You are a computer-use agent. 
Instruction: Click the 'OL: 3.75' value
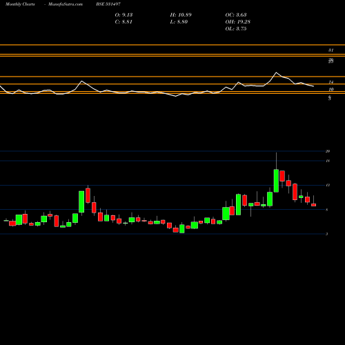pyautogui.click(x=236, y=29)
